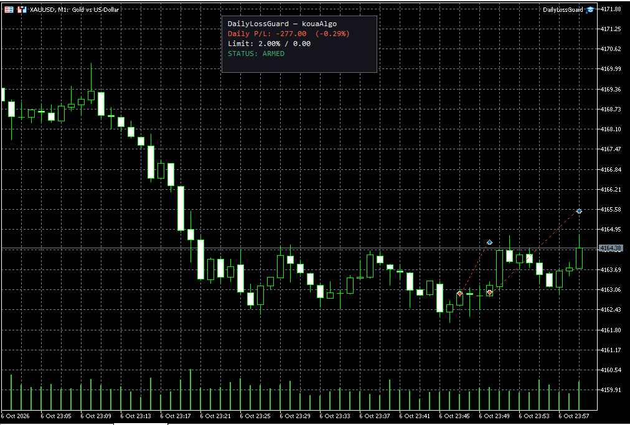Click the 6 Oct 23:17 time label
Image resolution: width=630 pixels, height=425 pixels.
click(x=175, y=416)
